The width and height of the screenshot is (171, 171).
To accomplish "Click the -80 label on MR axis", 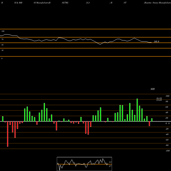I will click(167, 145).
